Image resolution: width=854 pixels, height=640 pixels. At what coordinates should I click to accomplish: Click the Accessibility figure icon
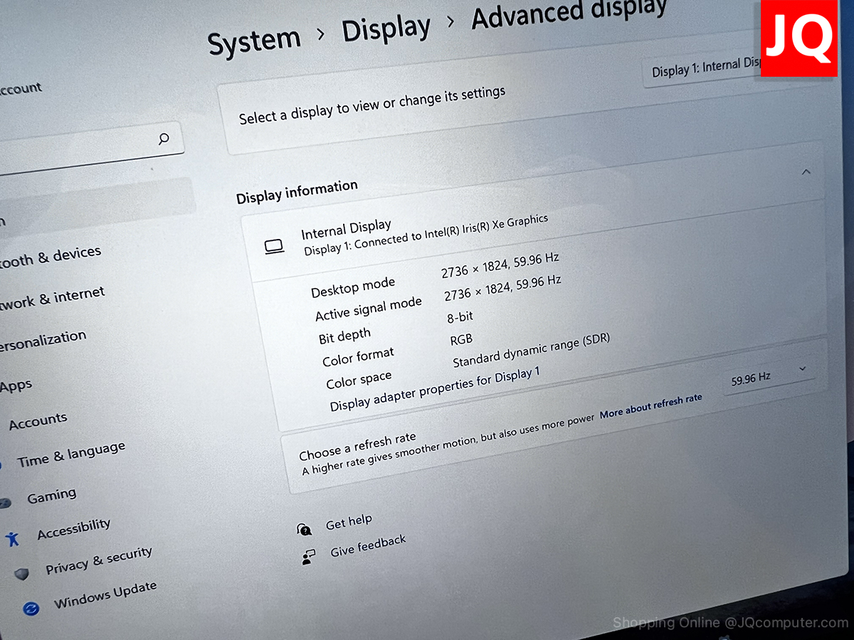12,539
